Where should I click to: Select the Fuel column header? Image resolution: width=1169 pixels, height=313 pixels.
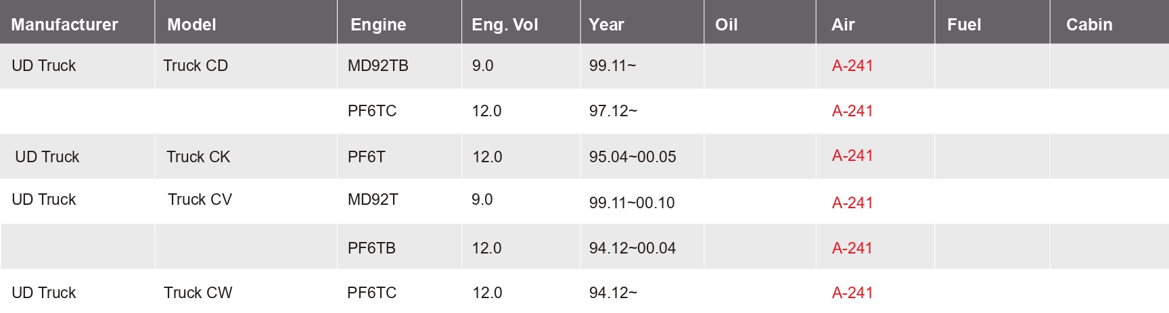pos(964,25)
